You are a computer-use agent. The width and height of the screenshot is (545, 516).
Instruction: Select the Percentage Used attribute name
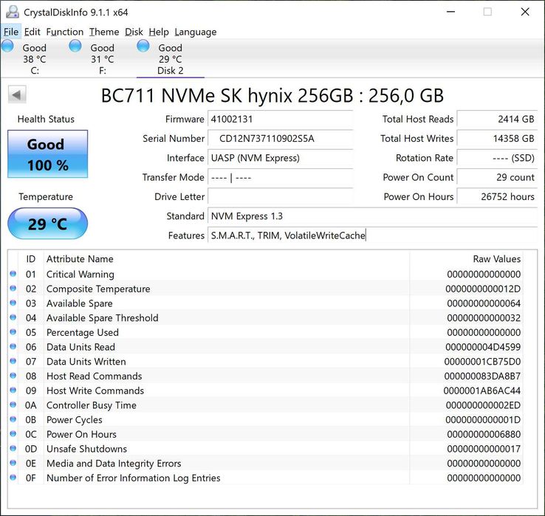click(x=83, y=332)
